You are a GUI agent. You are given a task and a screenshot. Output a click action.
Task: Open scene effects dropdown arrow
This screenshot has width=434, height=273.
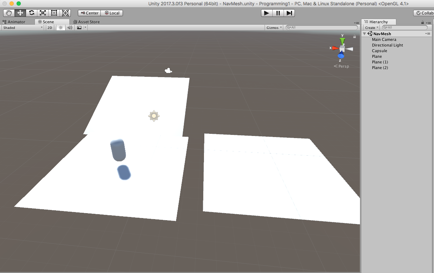[85, 27]
